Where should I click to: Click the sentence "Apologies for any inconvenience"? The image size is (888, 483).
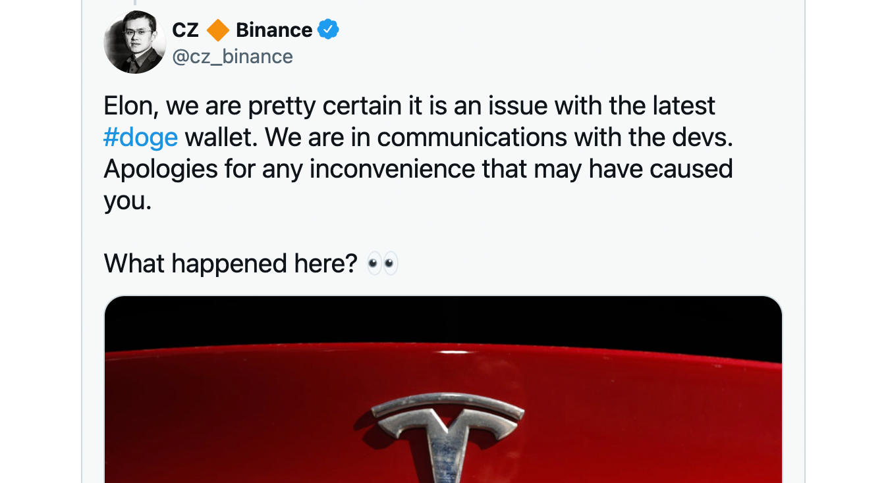(x=289, y=169)
